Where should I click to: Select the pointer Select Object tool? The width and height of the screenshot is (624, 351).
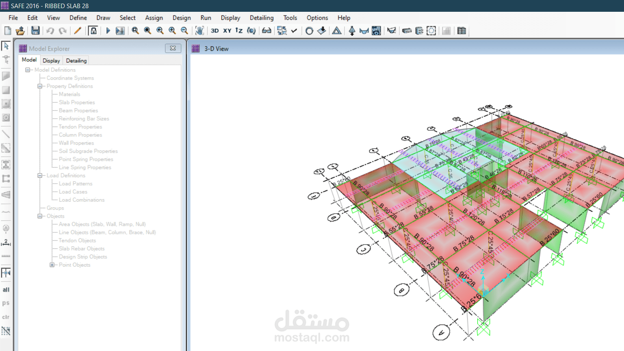click(x=6, y=46)
